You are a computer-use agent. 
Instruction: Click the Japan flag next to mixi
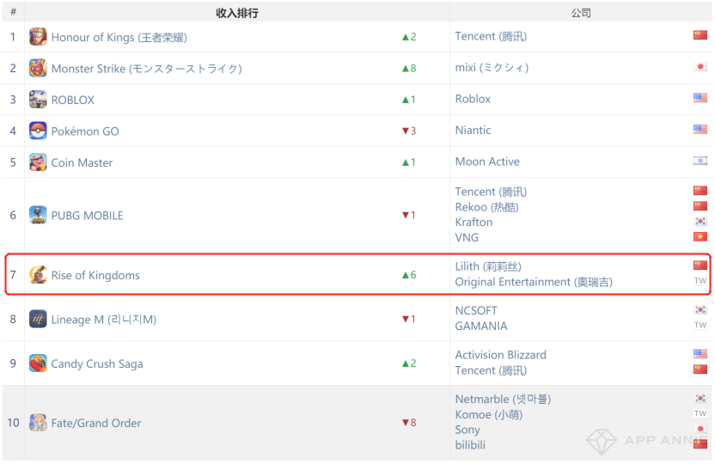(700, 67)
